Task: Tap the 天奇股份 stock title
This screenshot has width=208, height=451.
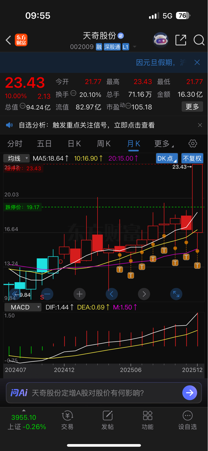Action: (x=99, y=35)
